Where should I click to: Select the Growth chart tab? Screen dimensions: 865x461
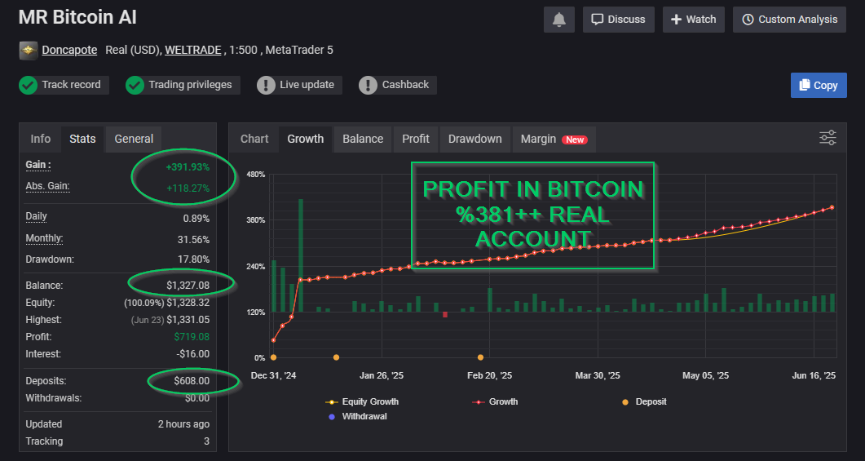click(305, 139)
